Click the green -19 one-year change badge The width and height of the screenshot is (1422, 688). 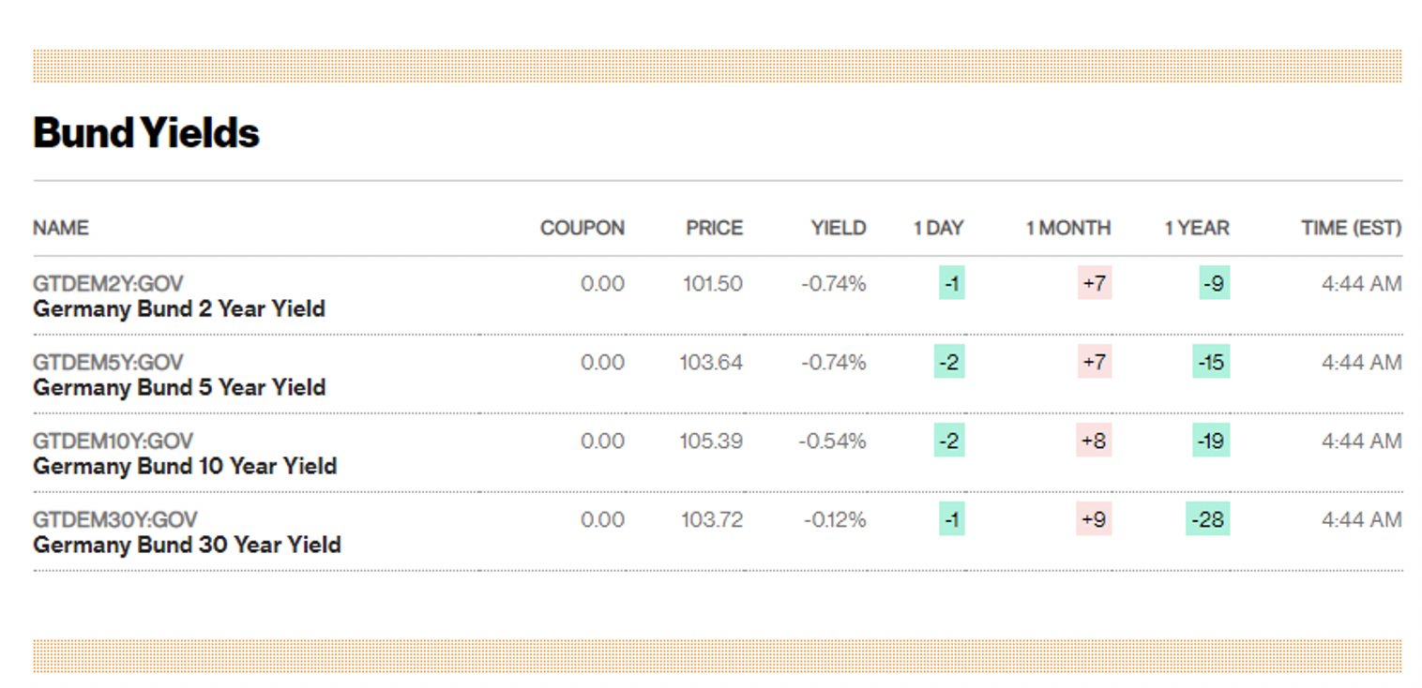click(1211, 441)
